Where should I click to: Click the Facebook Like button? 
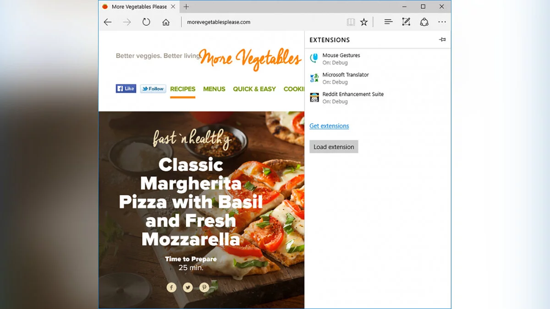pyautogui.click(x=126, y=89)
